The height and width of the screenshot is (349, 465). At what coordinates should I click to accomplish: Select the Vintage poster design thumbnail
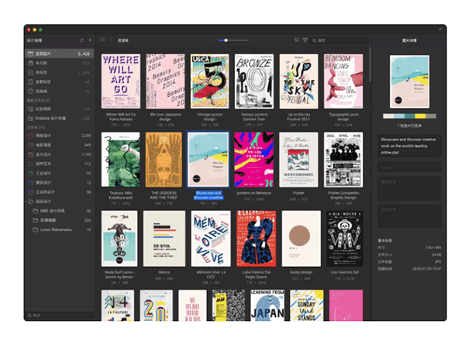(210, 81)
